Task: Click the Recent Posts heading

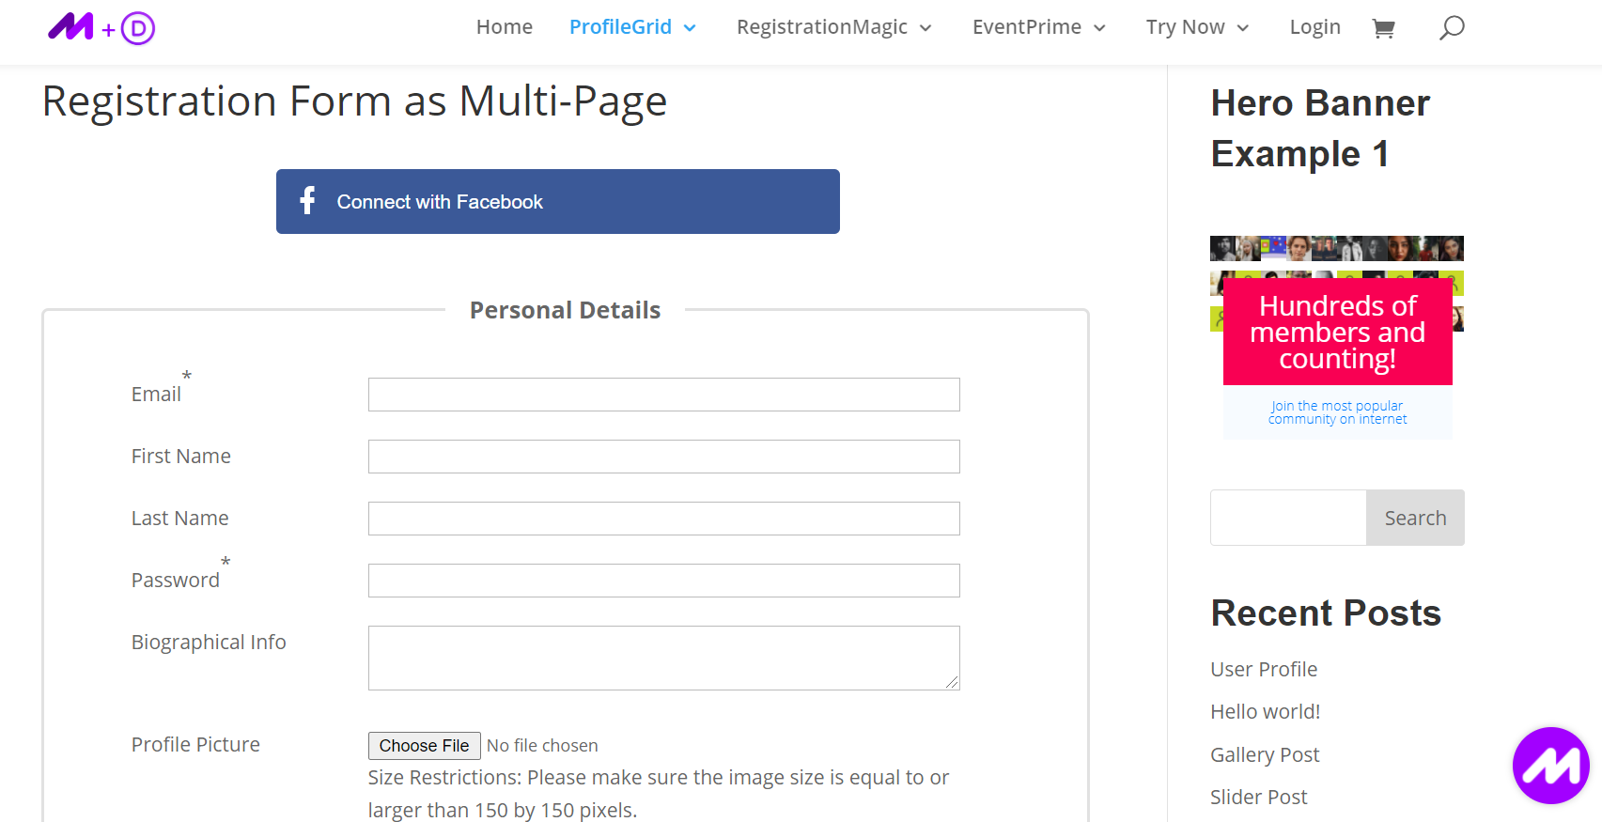Action: (1326, 613)
